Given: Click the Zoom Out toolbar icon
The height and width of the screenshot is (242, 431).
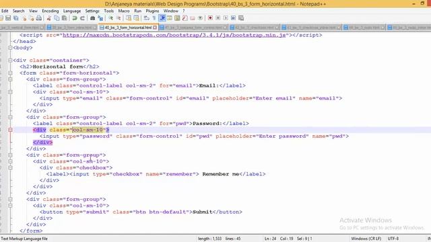Looking at the screenshot, I should 119,18.
